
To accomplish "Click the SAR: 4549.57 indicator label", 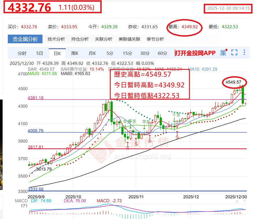I will click(41, 69).
